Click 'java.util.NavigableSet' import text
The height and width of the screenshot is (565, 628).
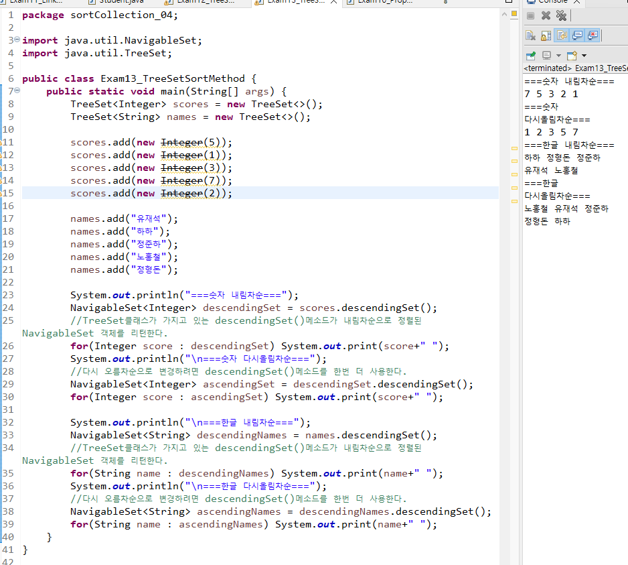tap(131, 40)
